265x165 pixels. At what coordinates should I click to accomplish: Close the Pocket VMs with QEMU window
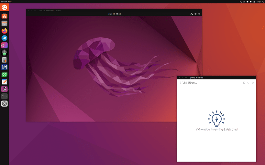coord(28,10)
